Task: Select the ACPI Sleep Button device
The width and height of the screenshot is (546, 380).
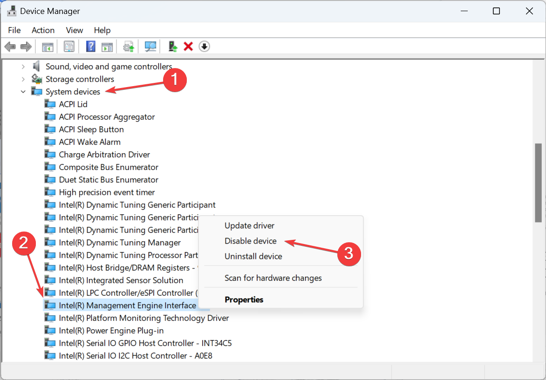Action: pos(91,129)
